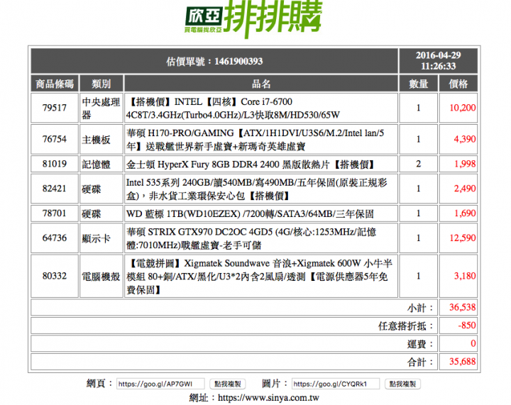This screenshot has height=405, width=511.
Task: Click the 合計 label
Action: click(x=420, y=362)
